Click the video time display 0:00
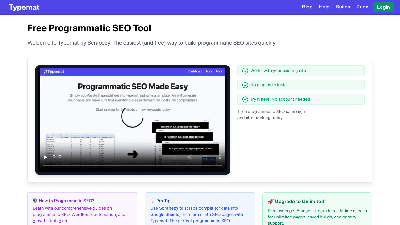 [x=57, y=157]
